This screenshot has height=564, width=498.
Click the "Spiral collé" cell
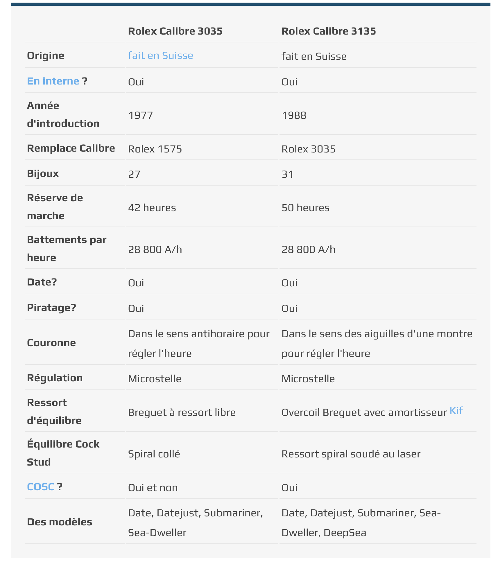(x=154, y=454)
